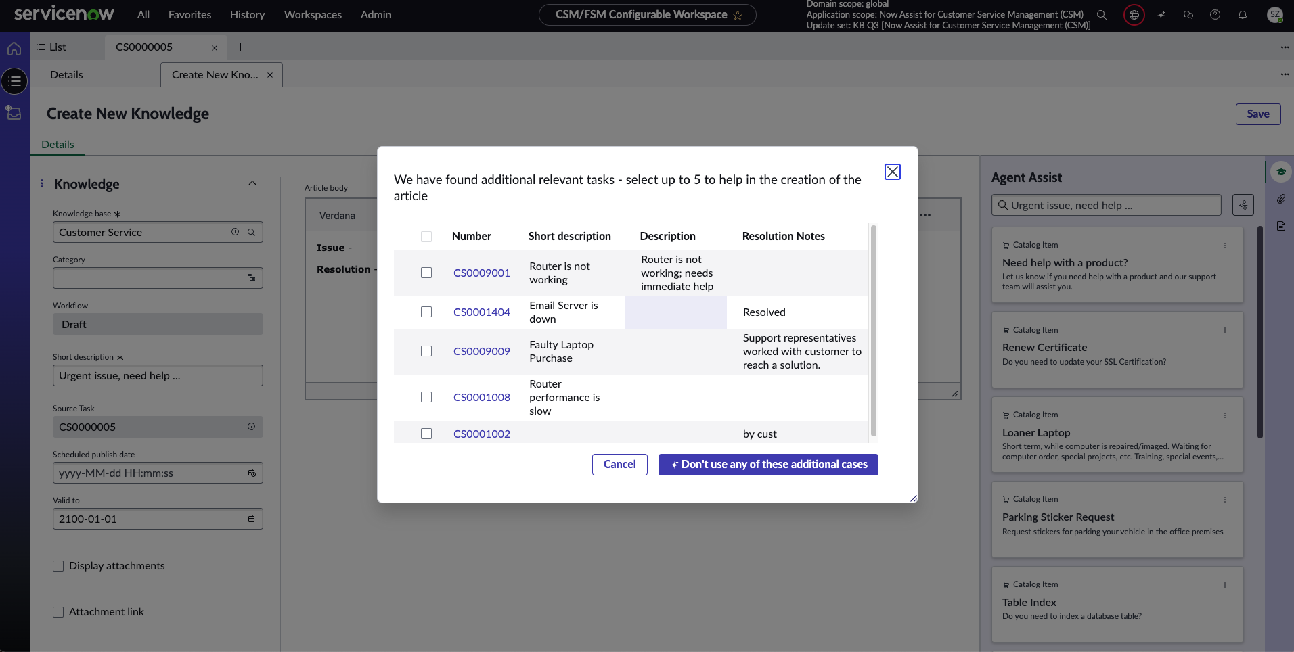Check the CS0001002 row checkbox
Image resolution: width=1294 pixels, height=652 pixels.
[426, 434]
